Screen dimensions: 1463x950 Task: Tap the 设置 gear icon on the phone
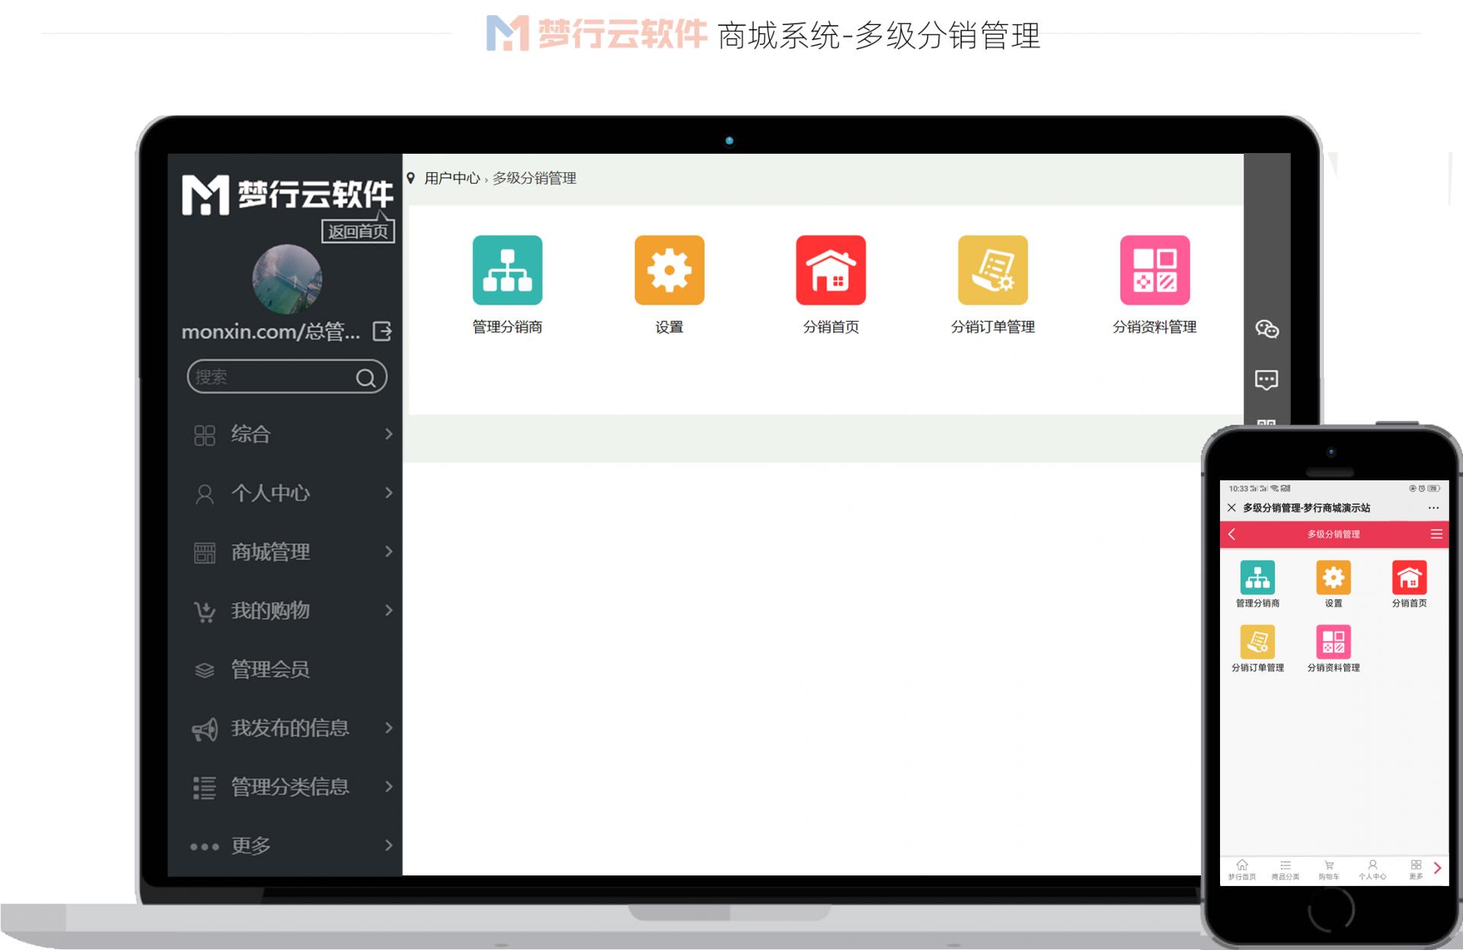click(1334, 578)
